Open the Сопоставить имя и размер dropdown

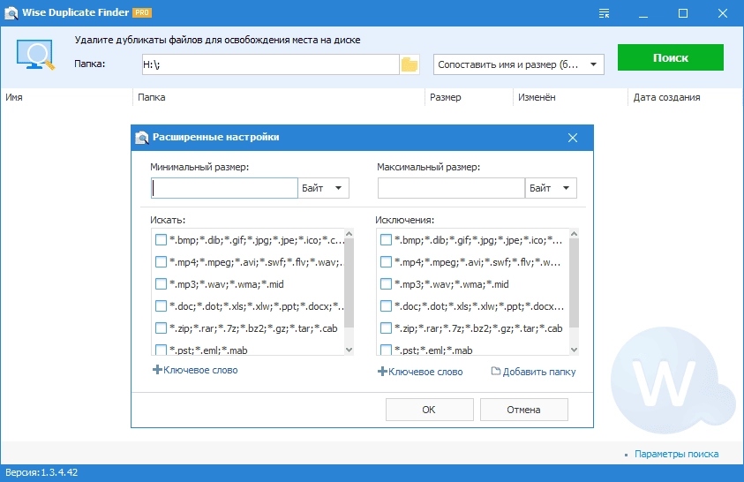519,64
